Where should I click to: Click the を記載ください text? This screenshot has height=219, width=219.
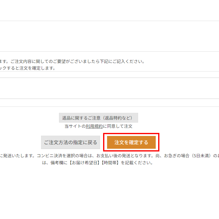(137, 163)
